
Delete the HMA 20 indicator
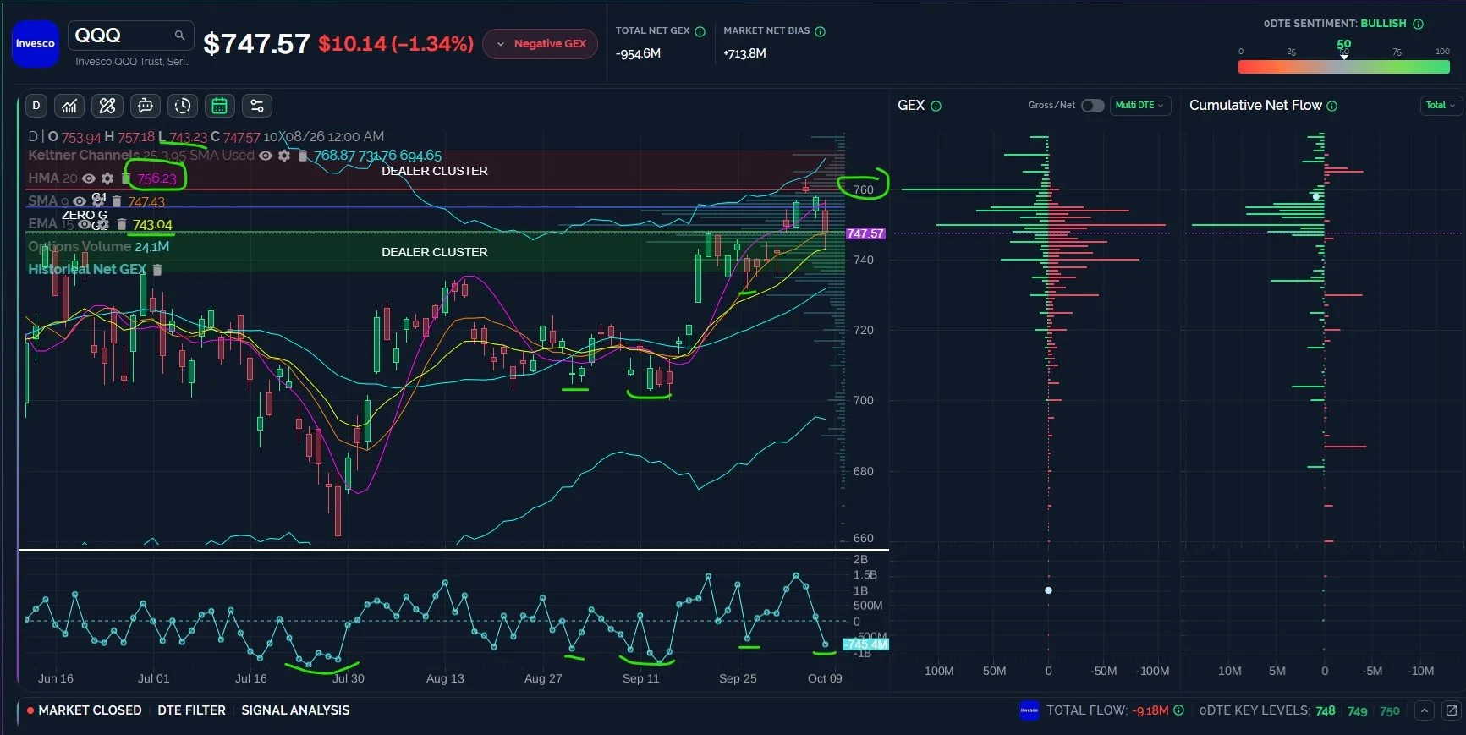125,178
